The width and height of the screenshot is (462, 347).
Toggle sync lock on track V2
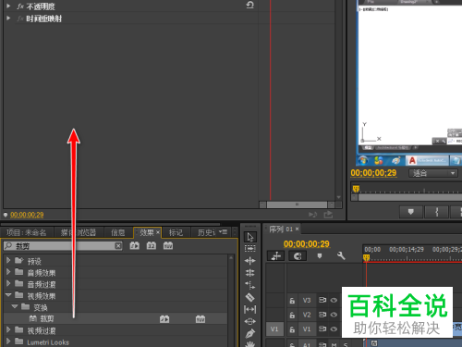322,315
